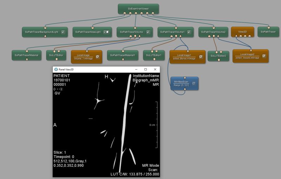Click the Panel View2D window icon
Viewport: 281px width, 179px height.
coord(56,69)
